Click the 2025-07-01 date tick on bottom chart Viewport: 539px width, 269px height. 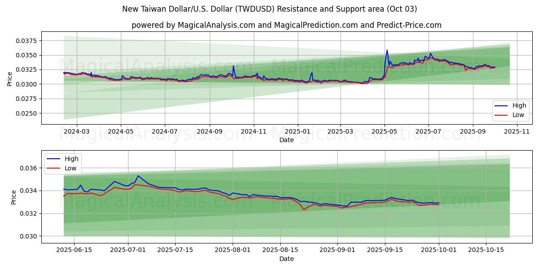[x=128, y=250]
